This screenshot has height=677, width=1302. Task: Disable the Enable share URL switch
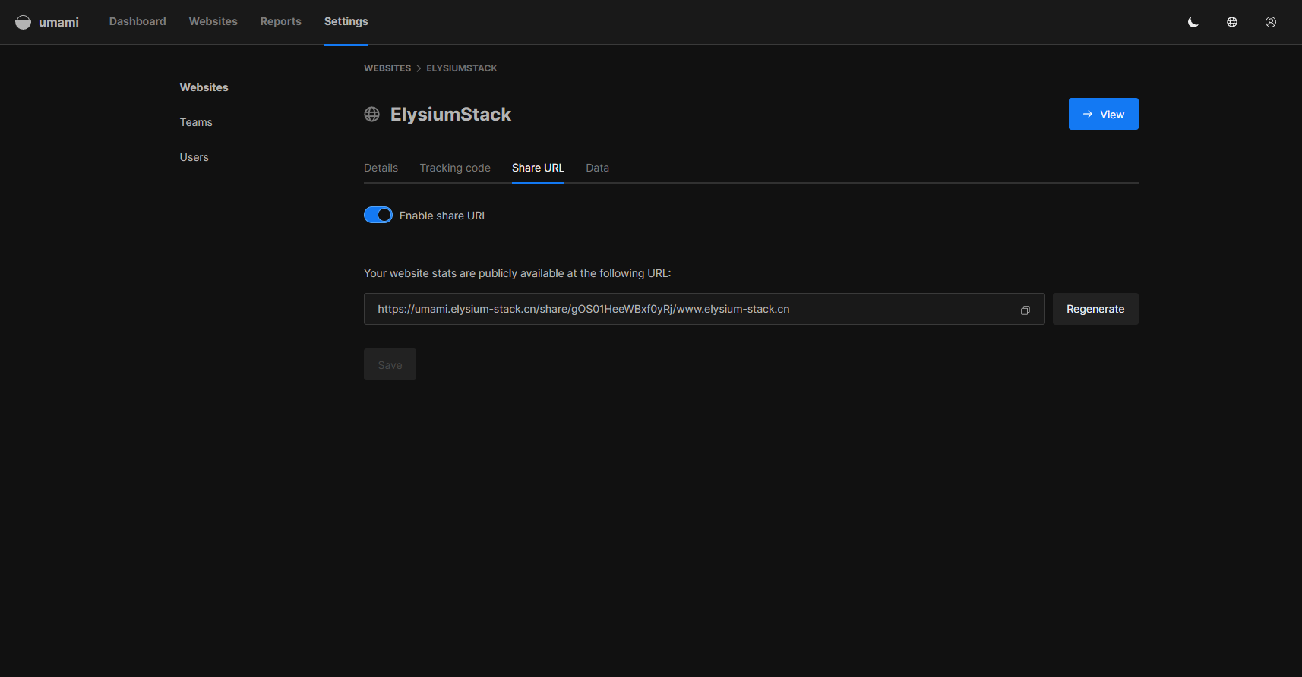pos(378,216)
